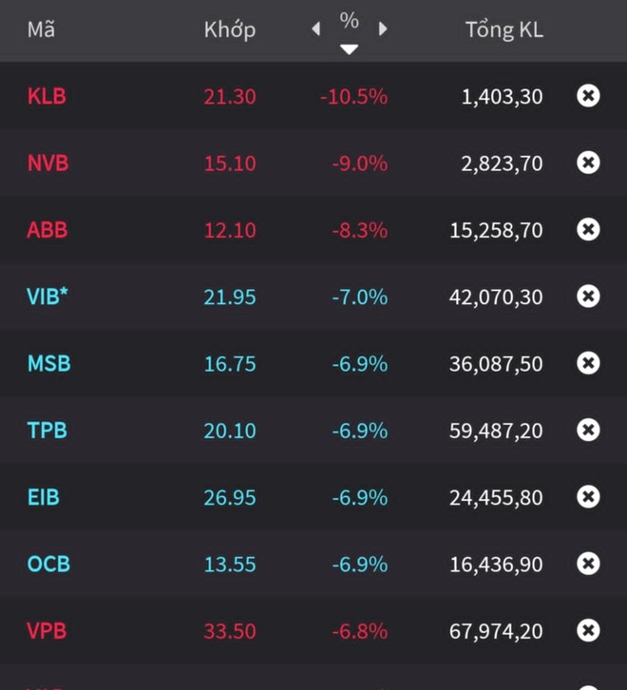Select MSB matched price 16.75

[x=230, y=364]
